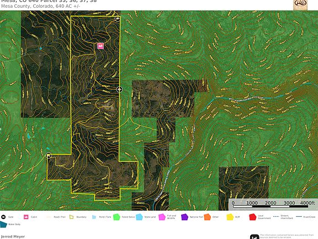Click the purple National Park swatch
Screen dimensions: 318x239
coord(184,217)
